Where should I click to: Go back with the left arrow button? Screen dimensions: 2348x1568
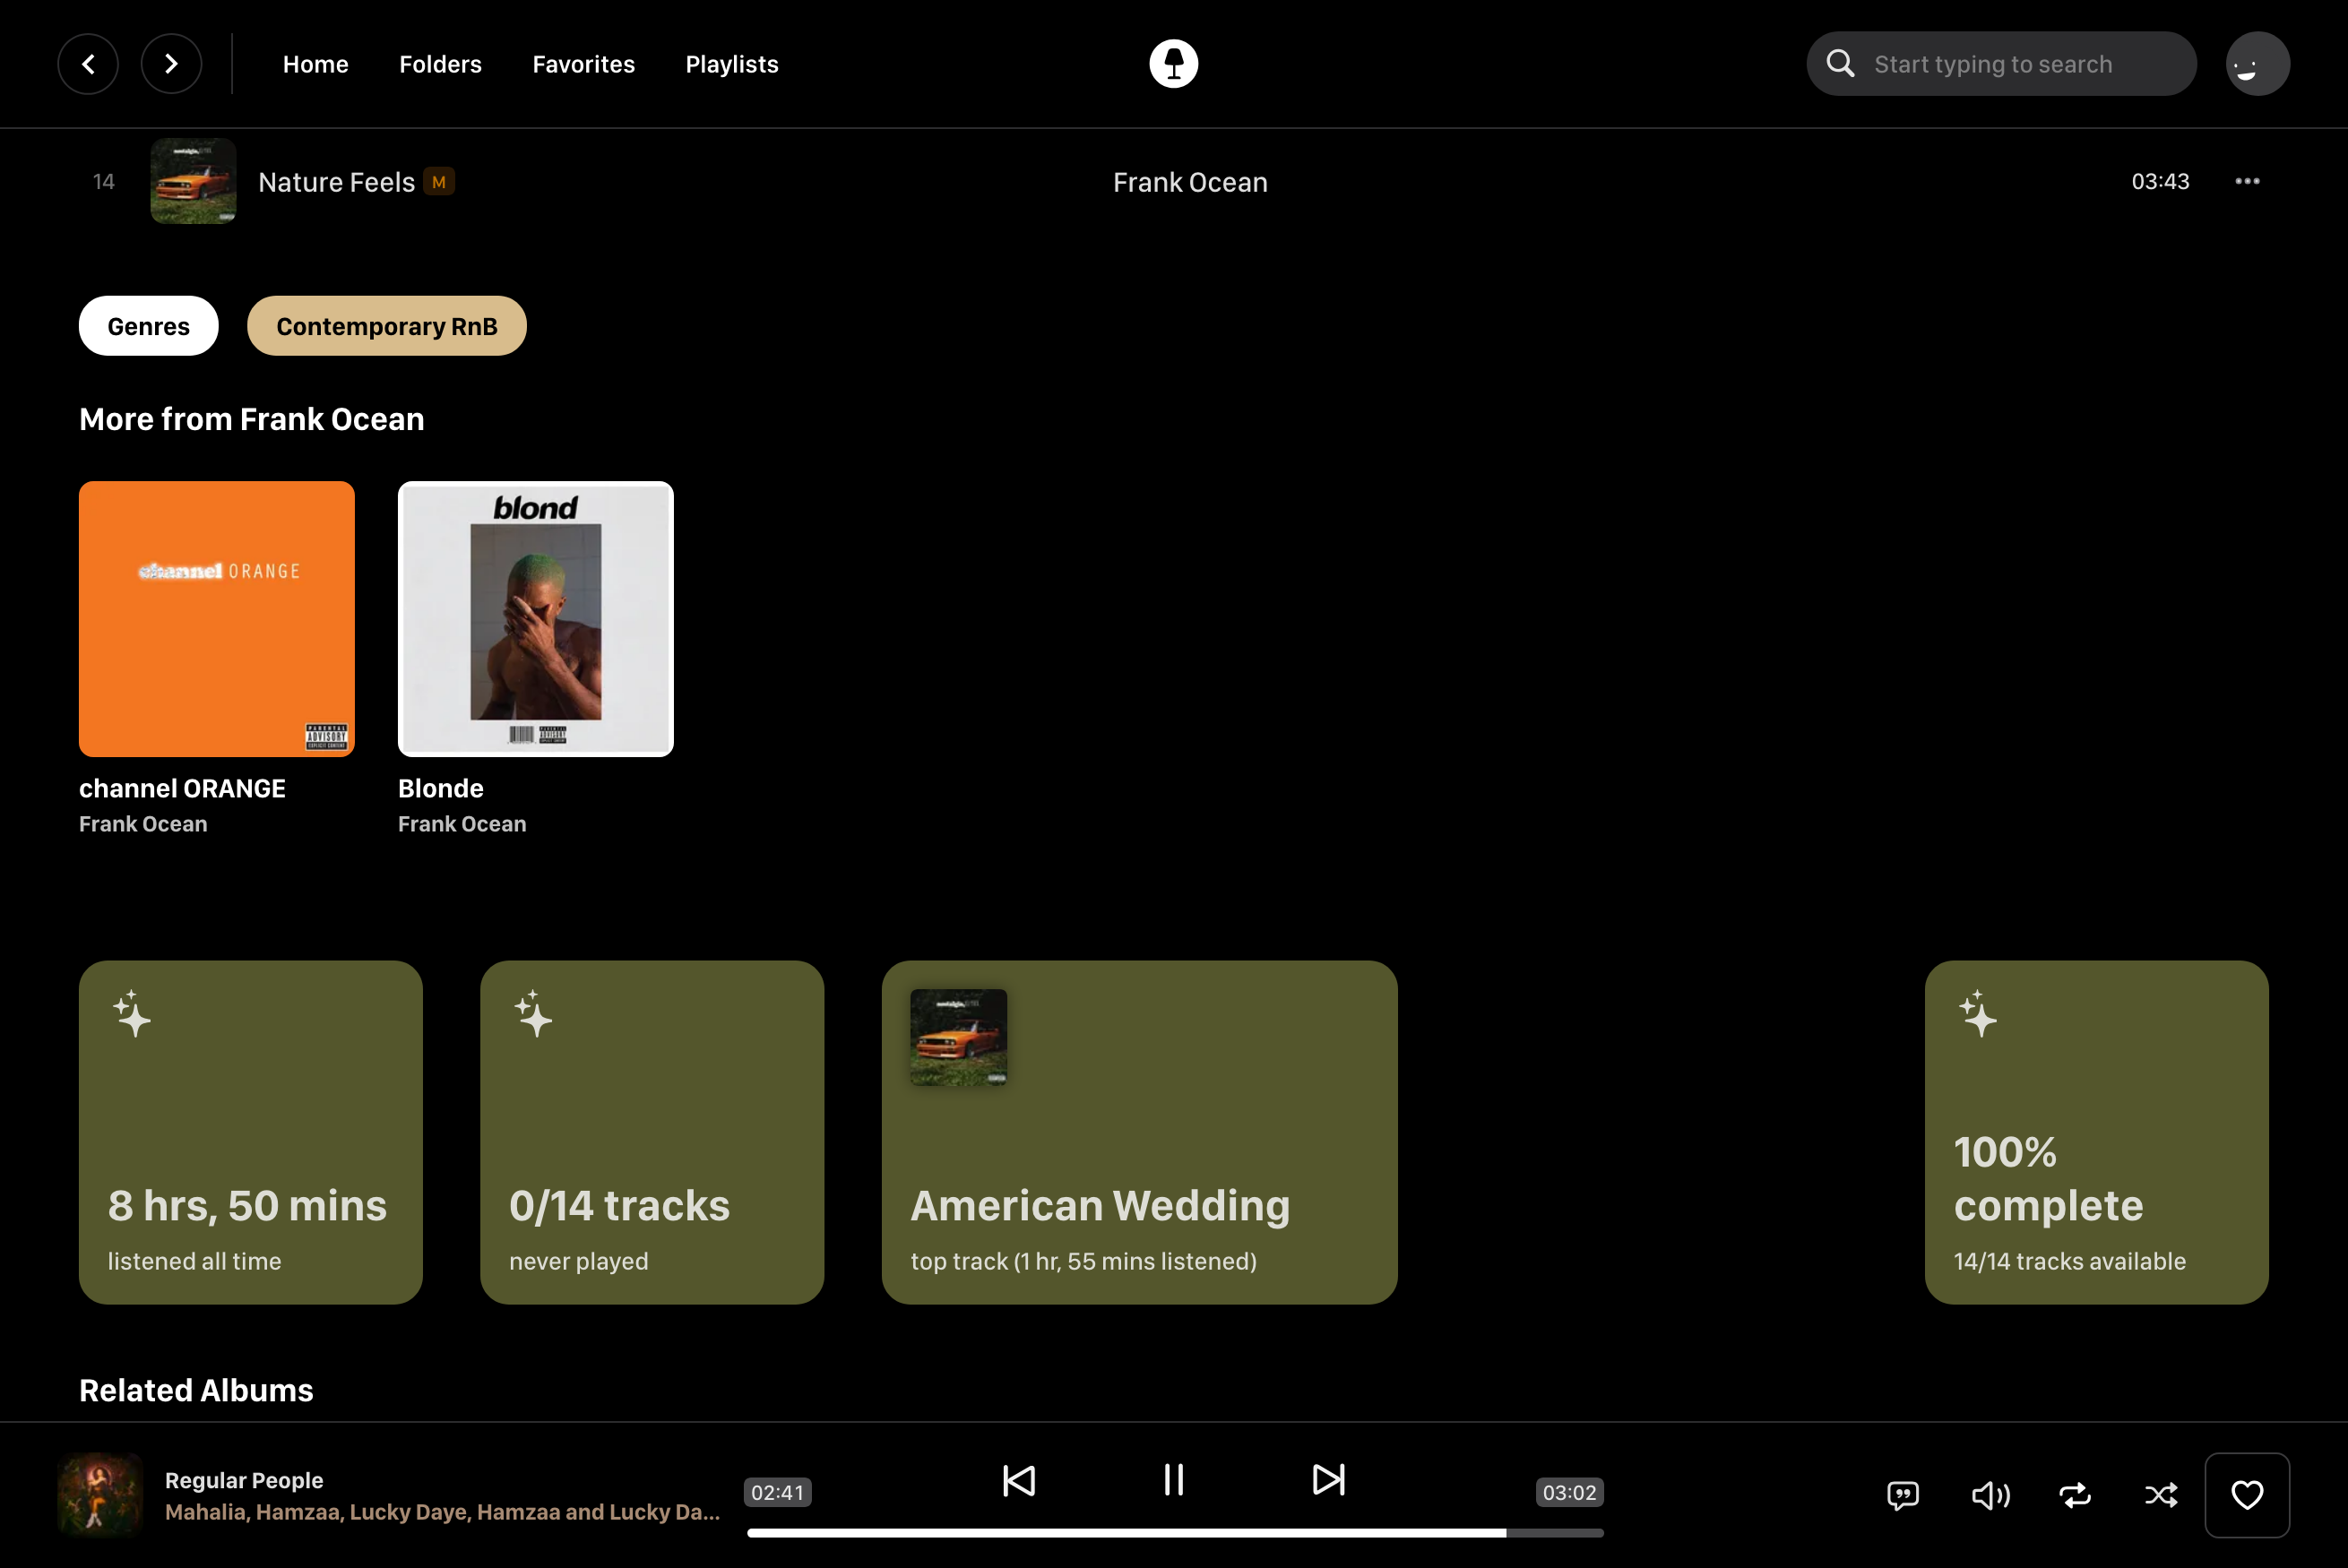pos(88,64)
